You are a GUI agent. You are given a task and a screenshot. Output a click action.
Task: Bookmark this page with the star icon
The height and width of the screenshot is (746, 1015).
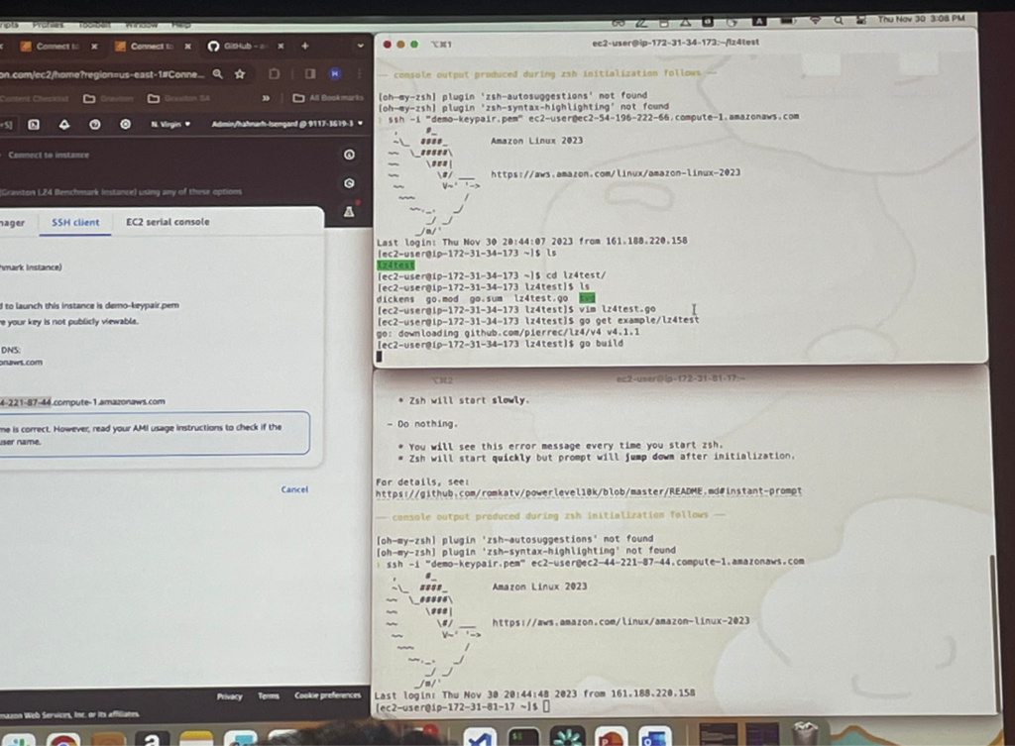[240, 73]
